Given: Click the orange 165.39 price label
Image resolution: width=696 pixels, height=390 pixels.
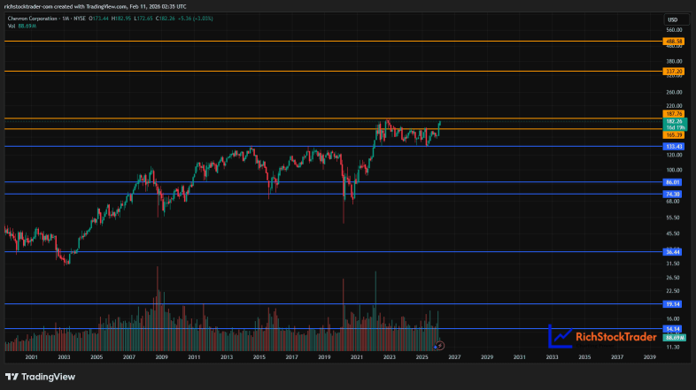Looking at the screenshot, I should click(673, 134).
